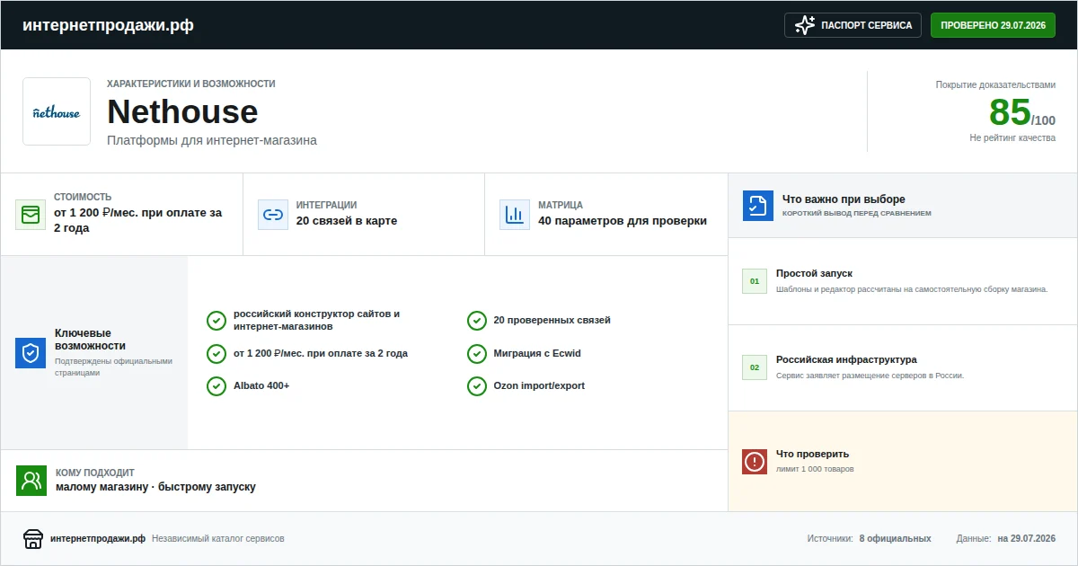1078x566 pixels.
Task: Click малому магазину · быстрому запуску text
Action: (x=155, y=487)
